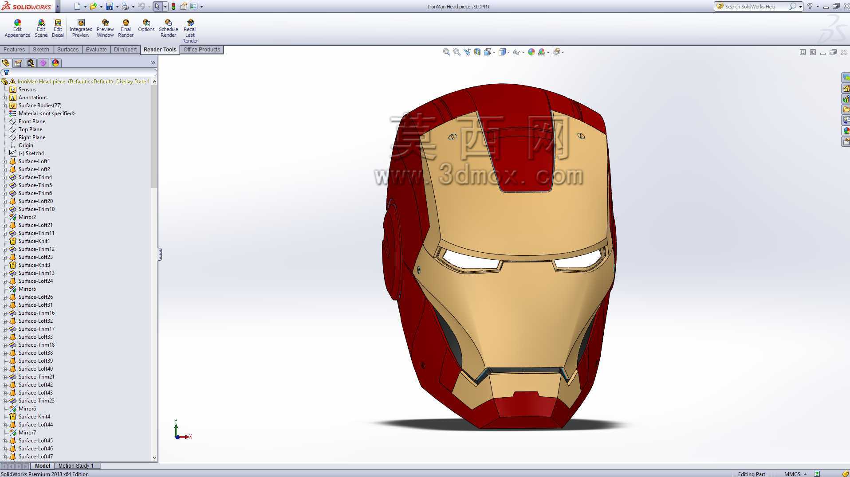850x477 pixels.
Task: Open the Edit Decal tool
Action: 58,28
